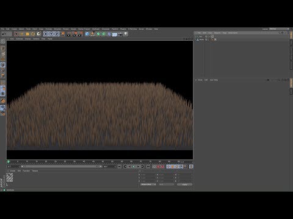Open the Character menu
The image size is (293, 219).
(x=106, y=29)
